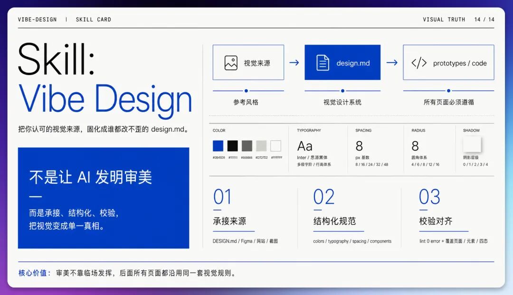
Task: Click the shadow preview square under SHADOW
Action: (x=472, y=144)
